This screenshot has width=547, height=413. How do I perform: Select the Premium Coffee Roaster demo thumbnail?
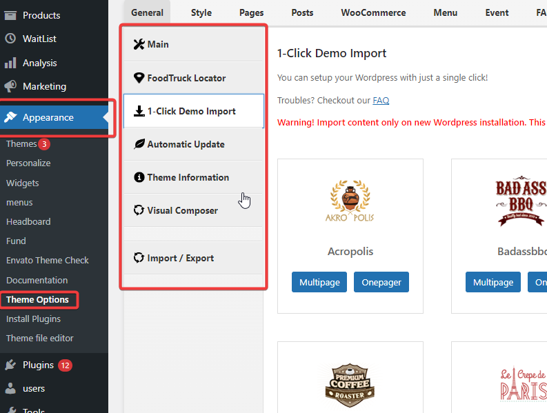coord(350,384)
